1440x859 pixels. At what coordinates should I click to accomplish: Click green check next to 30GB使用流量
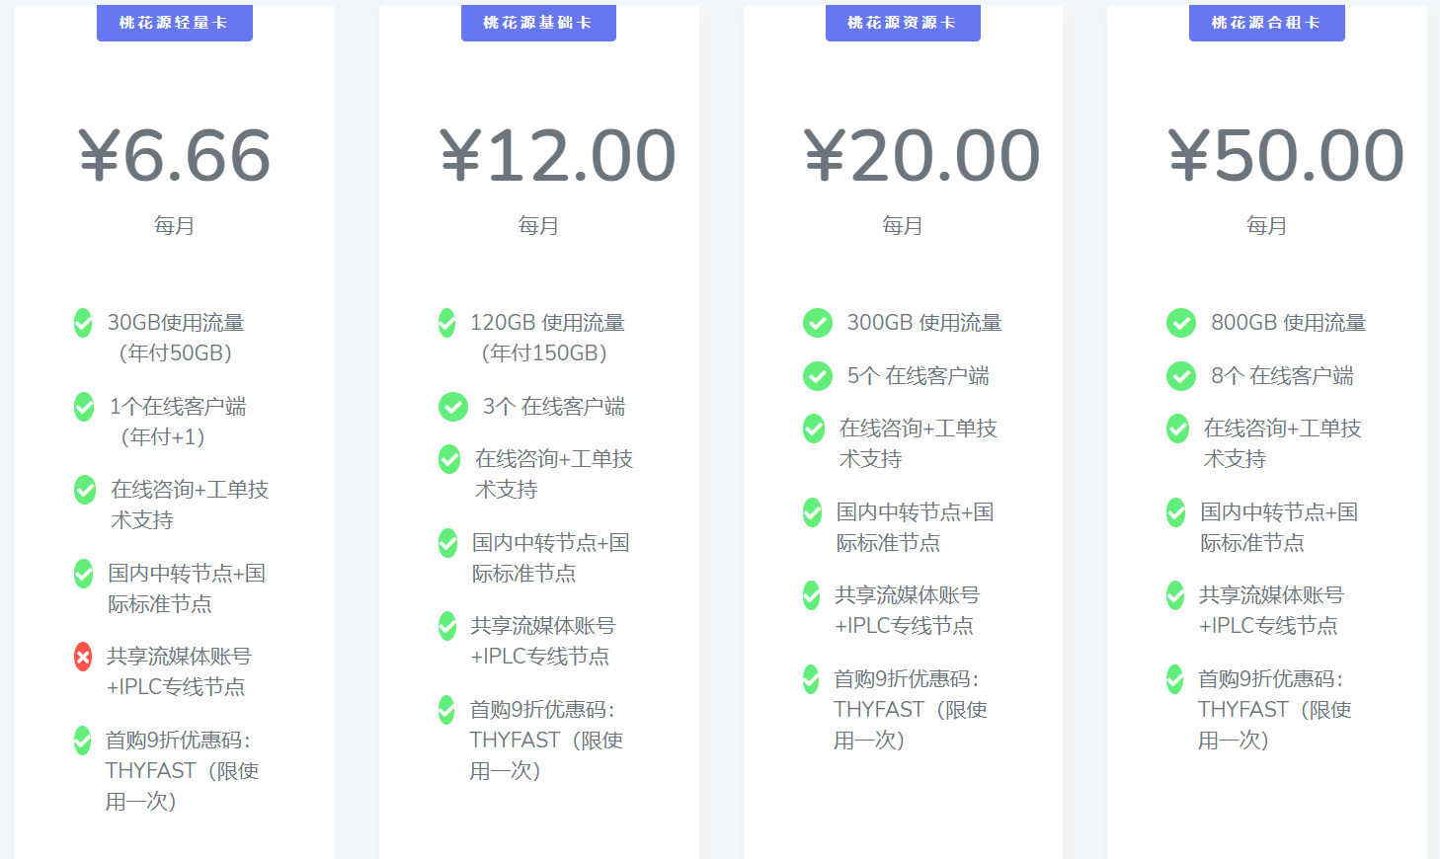tap(83, 323)
